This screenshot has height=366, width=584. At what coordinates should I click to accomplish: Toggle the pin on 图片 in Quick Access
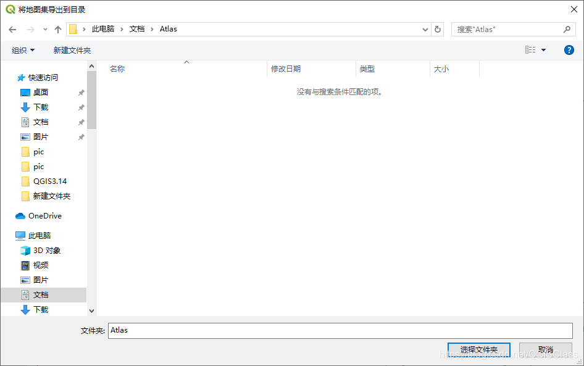81,136
